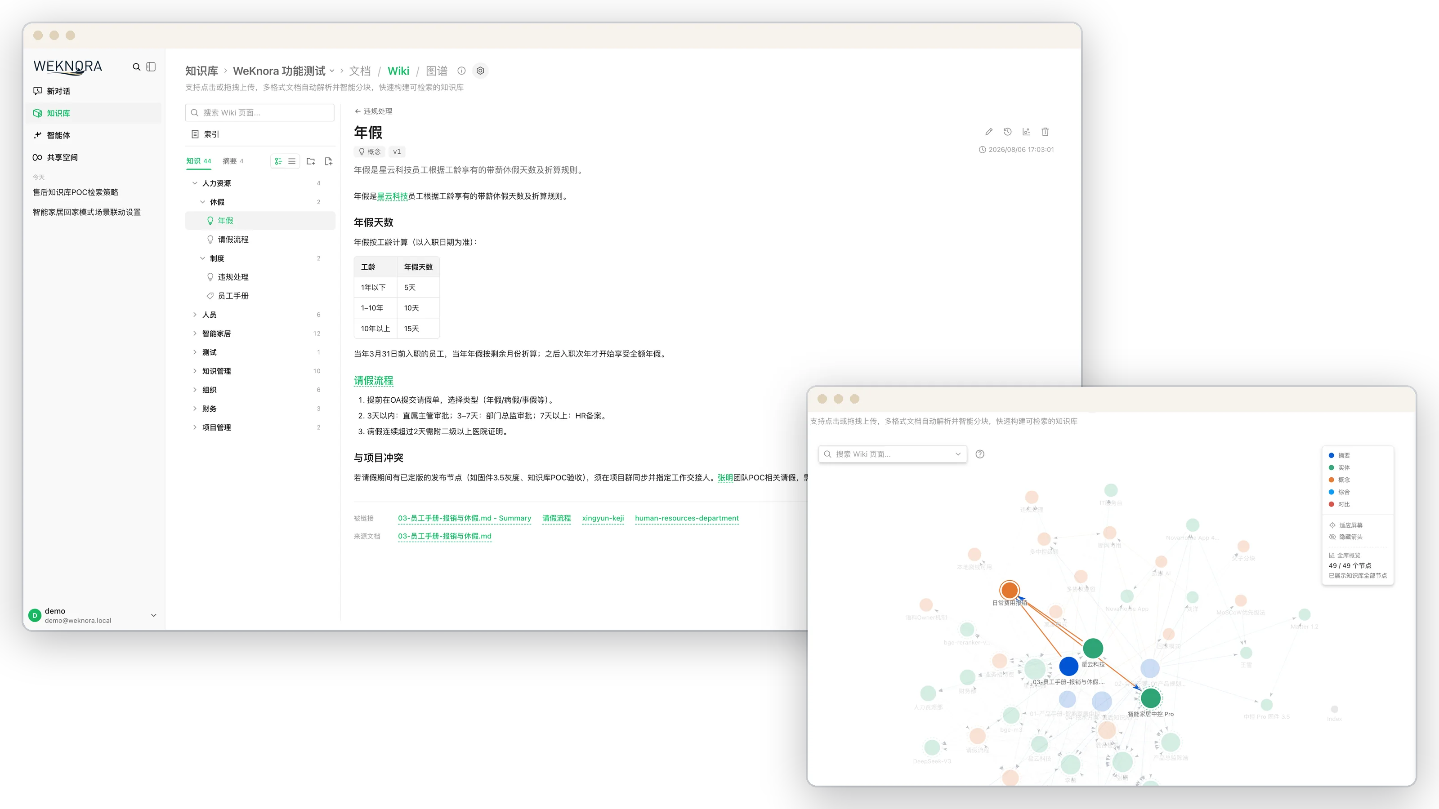
Task: Focus the 搜索 Wiki 页面 field in the main window
Action: coord(260,113)
